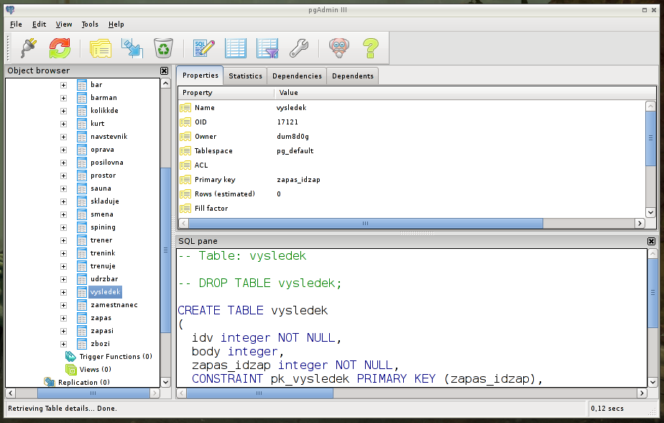The height and width of the screenshot is (423, 664).
Task: Open the Edit menu
Action: pyautogui.click(x=39, y=24)
